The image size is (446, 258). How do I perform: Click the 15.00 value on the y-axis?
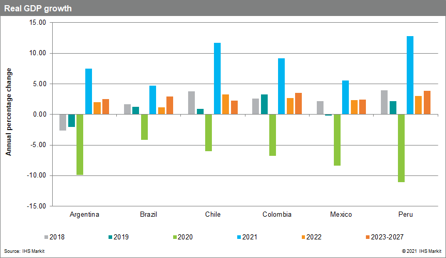[x=37, y=23]
